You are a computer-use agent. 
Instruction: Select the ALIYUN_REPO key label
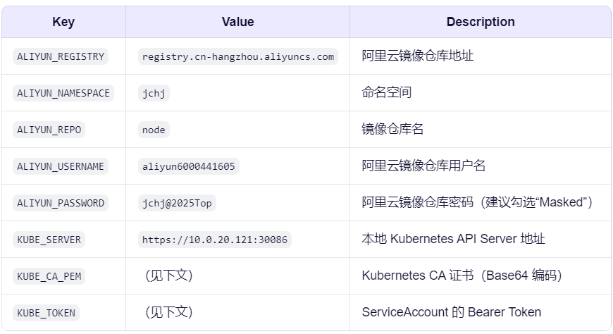click(x=49, y=130)
